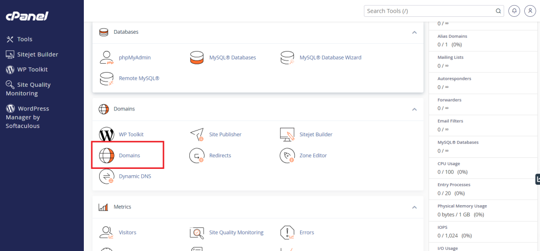Open the Remote MySQL icon
The width and height of the screenshot is (540, 251).
(x=107, y=78)
